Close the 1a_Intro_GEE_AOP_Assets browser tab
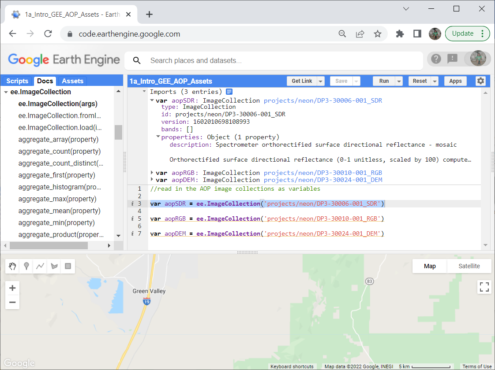This screenshot has height=370, width=495. point(128,15)
